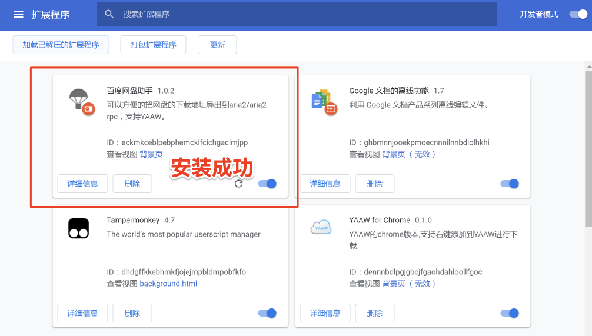Viewport: 592px width, 336px height.
Task: Open 背景页（无效）link of Google 文档
Action: pos(409,154)
